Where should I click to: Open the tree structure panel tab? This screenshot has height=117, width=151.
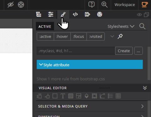pos(39,14)
